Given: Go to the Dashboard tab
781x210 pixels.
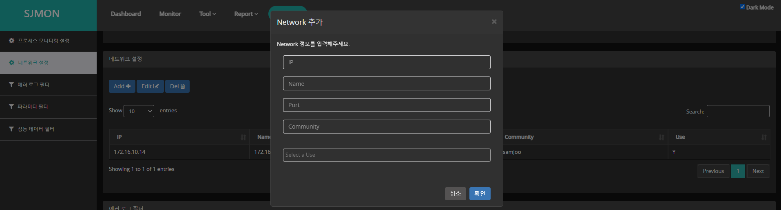Looking at the screenshot, I should (x=126, y=14).
